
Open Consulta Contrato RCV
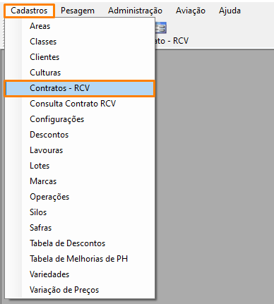point(80,104)
